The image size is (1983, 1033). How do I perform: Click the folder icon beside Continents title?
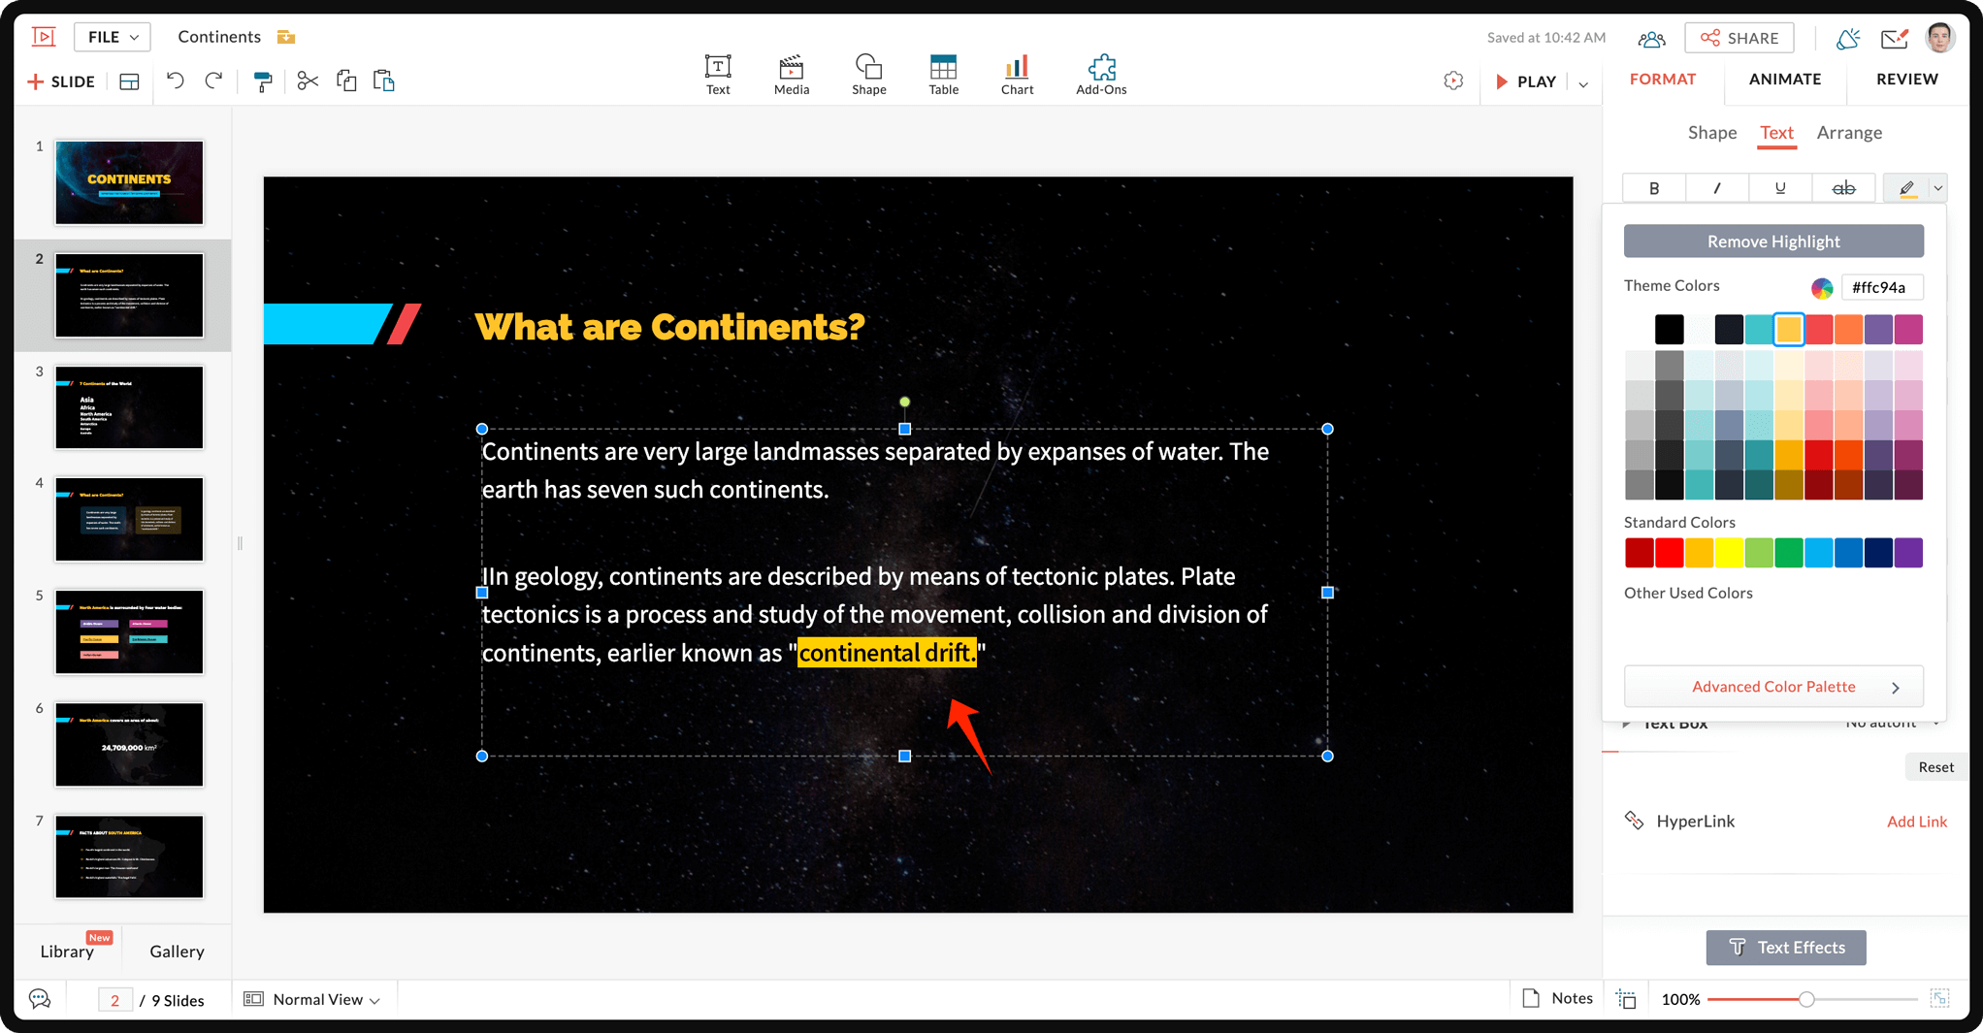pyautogui.click(x=286, y=37)
